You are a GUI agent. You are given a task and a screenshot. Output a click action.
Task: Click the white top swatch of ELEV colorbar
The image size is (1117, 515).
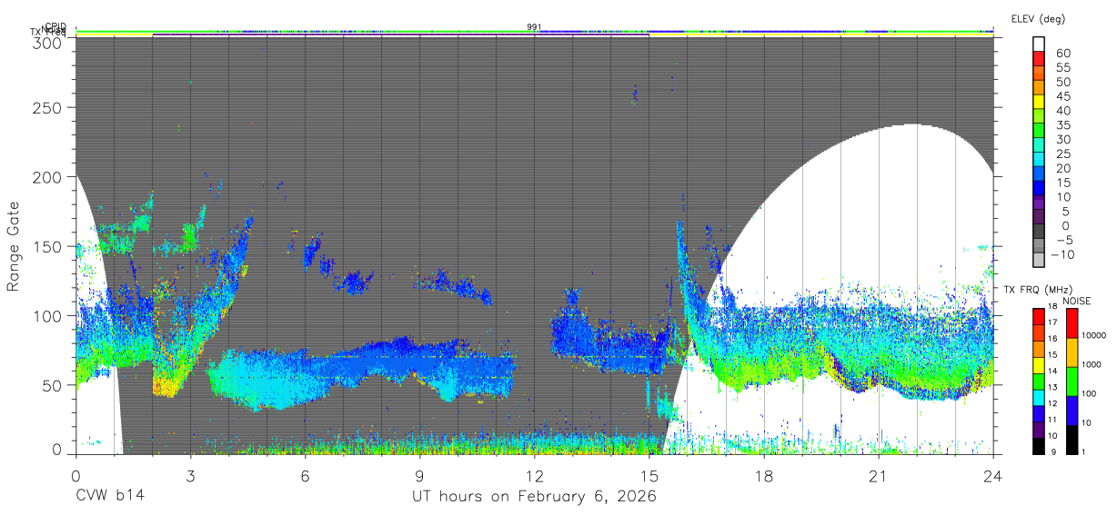point(1040,44)
